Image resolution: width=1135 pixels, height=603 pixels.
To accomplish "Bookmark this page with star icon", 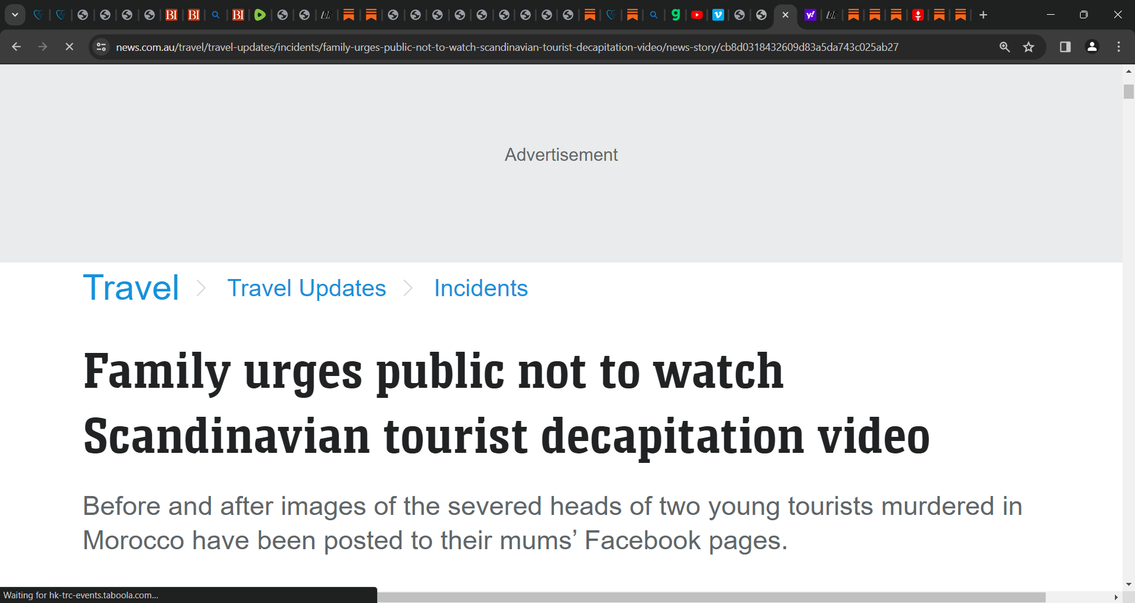I will pos(1029,47).
